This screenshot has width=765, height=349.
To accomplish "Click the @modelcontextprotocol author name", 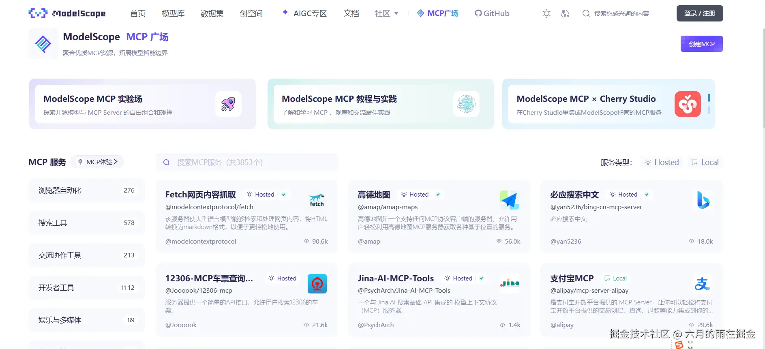I will pyautogui.click(x=200, y=242).
